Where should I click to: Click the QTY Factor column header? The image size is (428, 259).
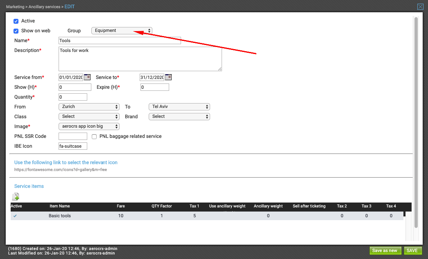162,206
